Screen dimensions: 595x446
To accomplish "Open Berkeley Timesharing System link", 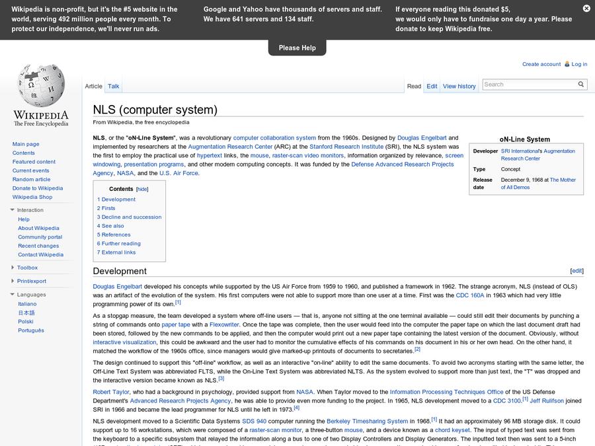I will click(368, 422).
